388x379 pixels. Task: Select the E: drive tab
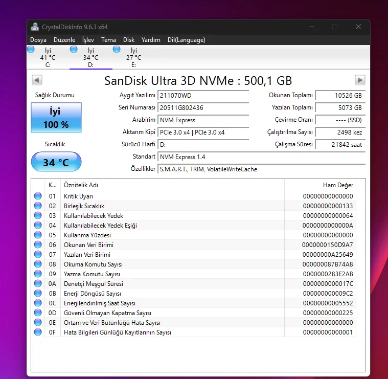tap(133, 57)
